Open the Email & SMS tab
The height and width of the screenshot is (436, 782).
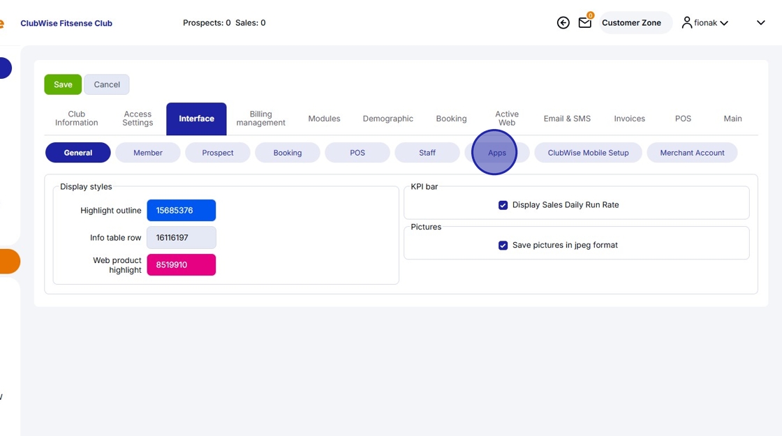tap(567, 119)
